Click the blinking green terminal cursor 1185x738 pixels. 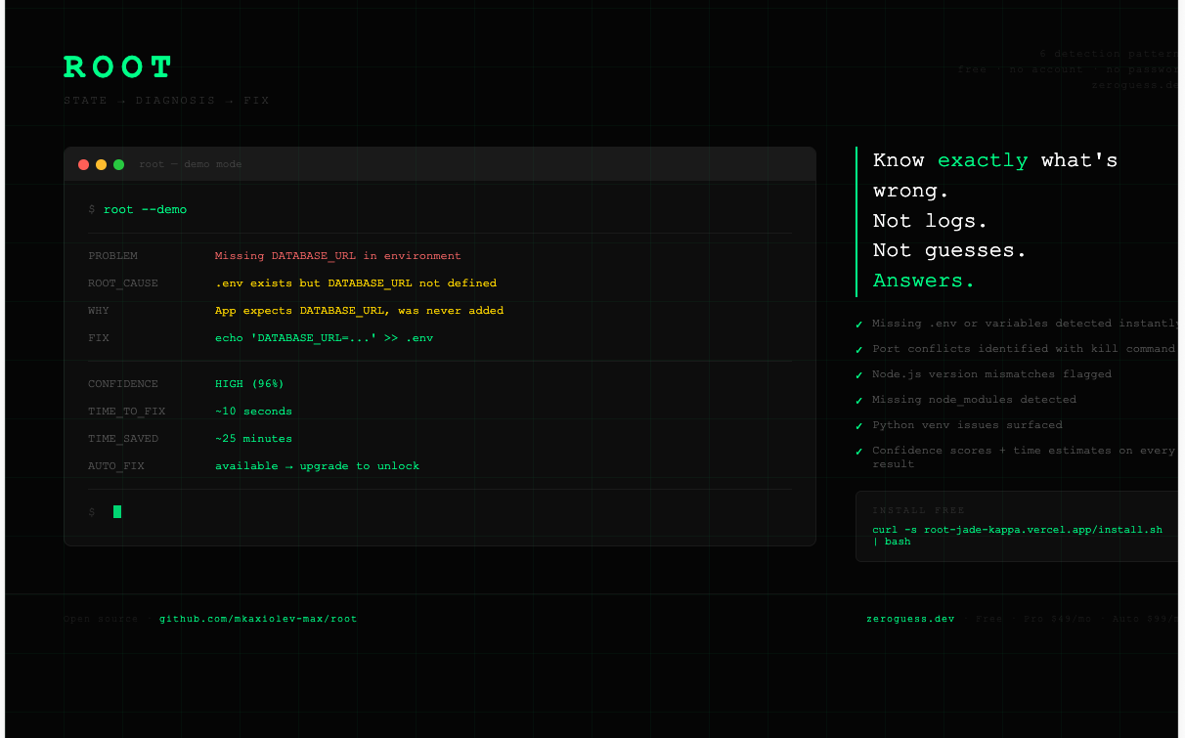pos(117,511)
